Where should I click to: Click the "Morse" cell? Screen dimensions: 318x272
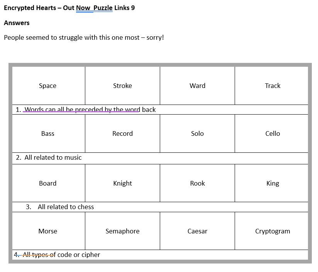(x=48, y=231)
